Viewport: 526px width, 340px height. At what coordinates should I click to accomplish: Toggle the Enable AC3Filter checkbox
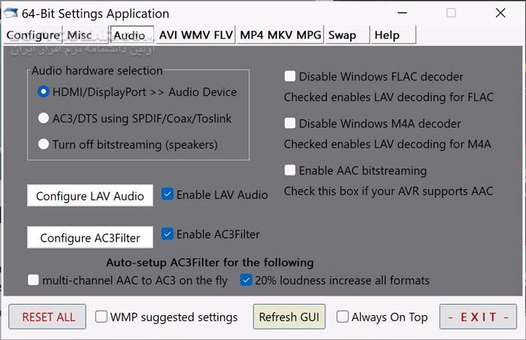click(x=168, y=234)
